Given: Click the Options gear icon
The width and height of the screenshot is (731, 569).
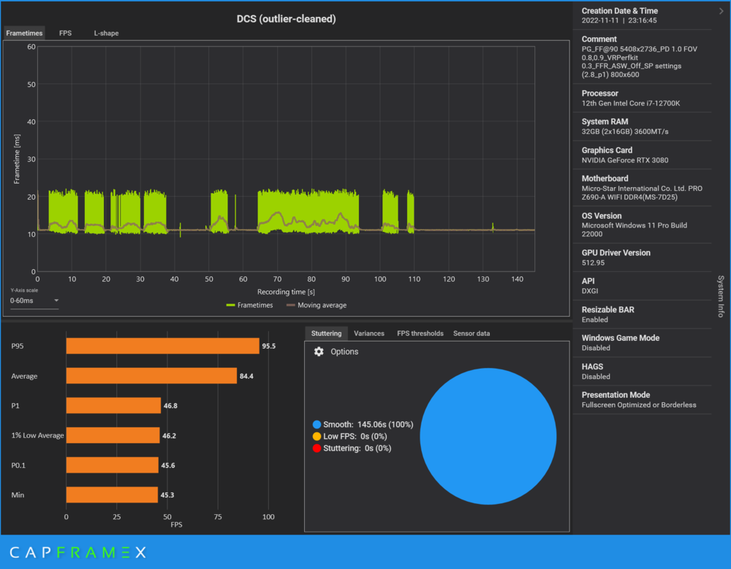Looking at the screenshot, I should click(x=319, y=352).
